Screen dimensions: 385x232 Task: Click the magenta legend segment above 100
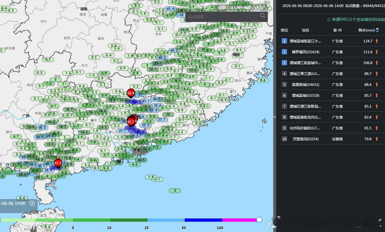click(239, 220)
